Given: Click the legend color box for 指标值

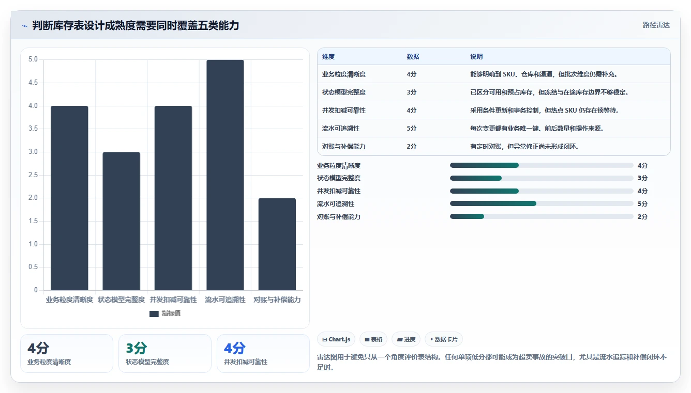Looking at the screenshot, I should (154, 313).
